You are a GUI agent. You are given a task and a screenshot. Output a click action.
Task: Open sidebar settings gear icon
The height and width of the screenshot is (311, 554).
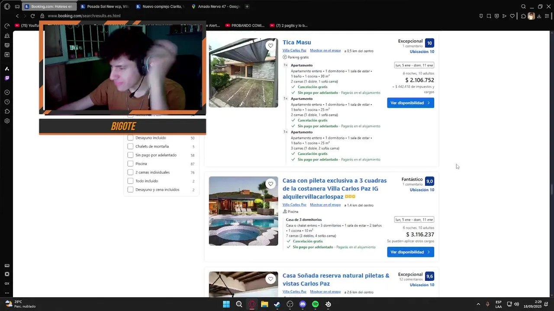pyautogui.click(x=7, y=121)
